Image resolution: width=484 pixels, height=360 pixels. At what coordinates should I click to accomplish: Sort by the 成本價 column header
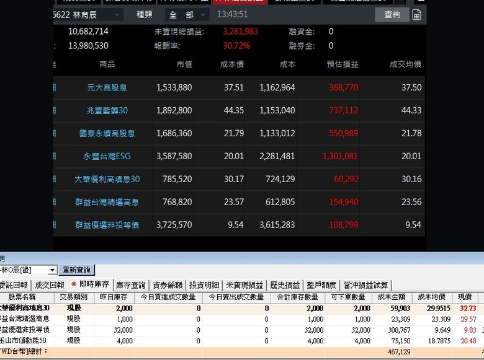point(232,64)
